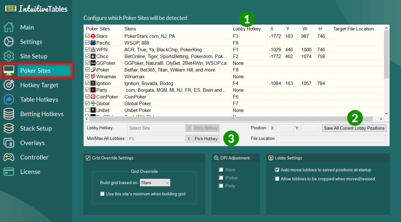Screen dimensions: 401x222
Task: Click the Controller gamepad icon
Action: (x=9, y=157)
